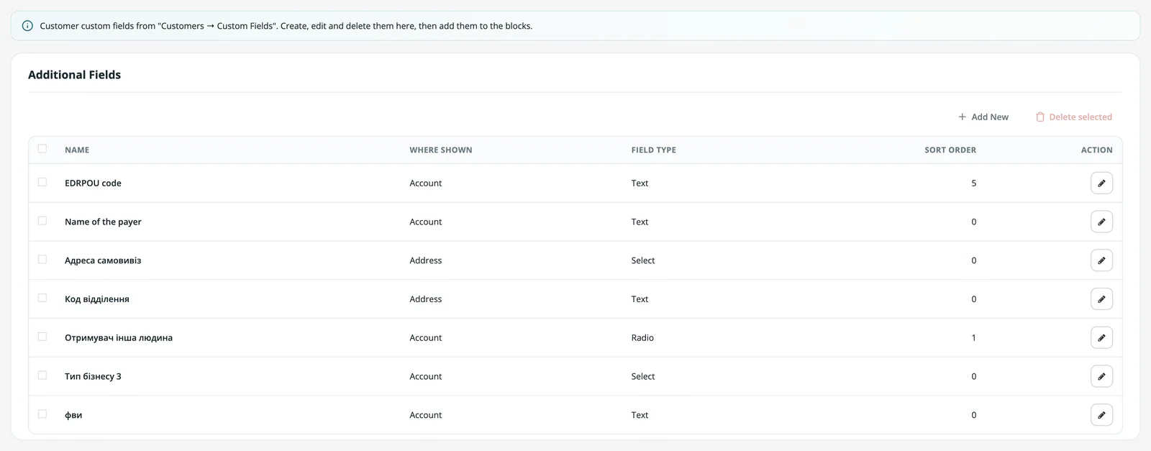The width and height of the screenshot is (1151, 451).
Task: Click pencil icon for Тип бізнесу 3
Action: coord(1101,376)
